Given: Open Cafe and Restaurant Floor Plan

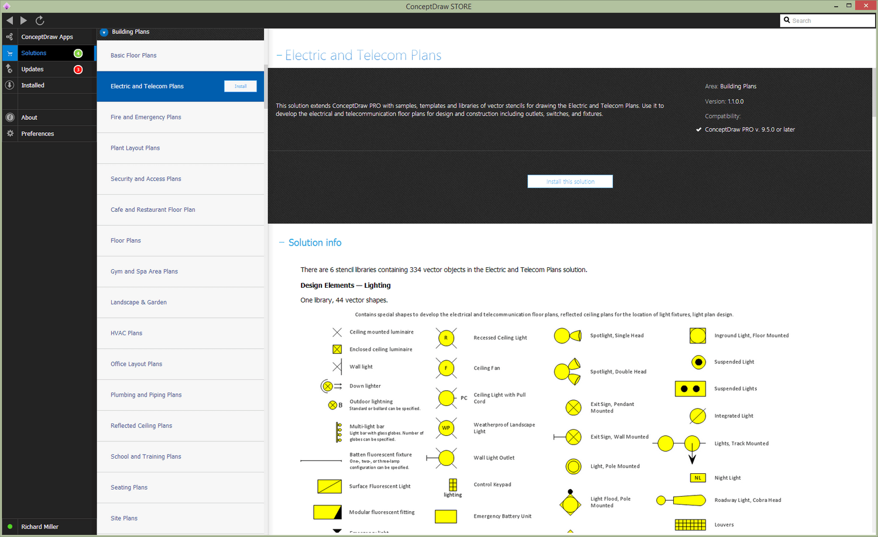Looking at the screenshot, I should (x=180, y=210).
